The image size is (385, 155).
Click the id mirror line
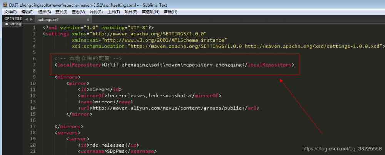(100, 89)
